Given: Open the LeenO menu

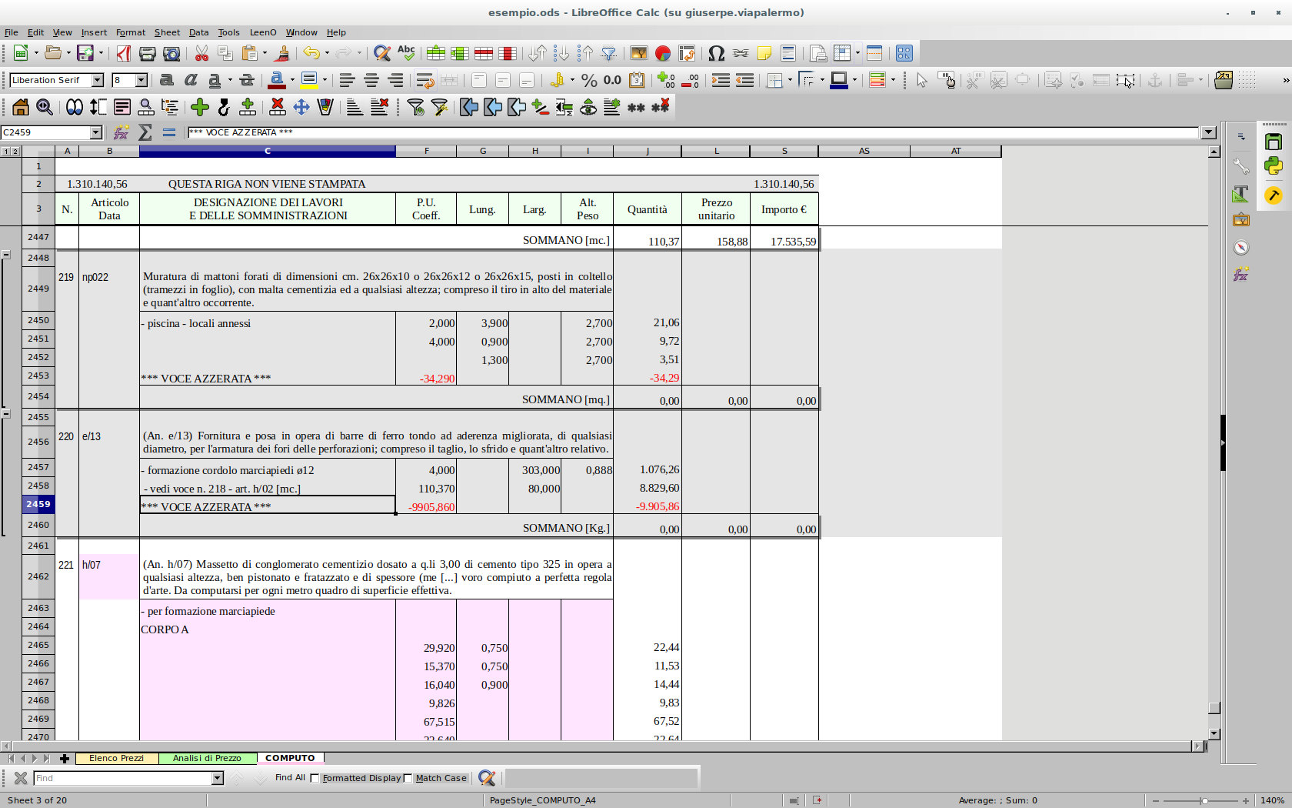Looking at the screenshot, I should tap(262, 32).
